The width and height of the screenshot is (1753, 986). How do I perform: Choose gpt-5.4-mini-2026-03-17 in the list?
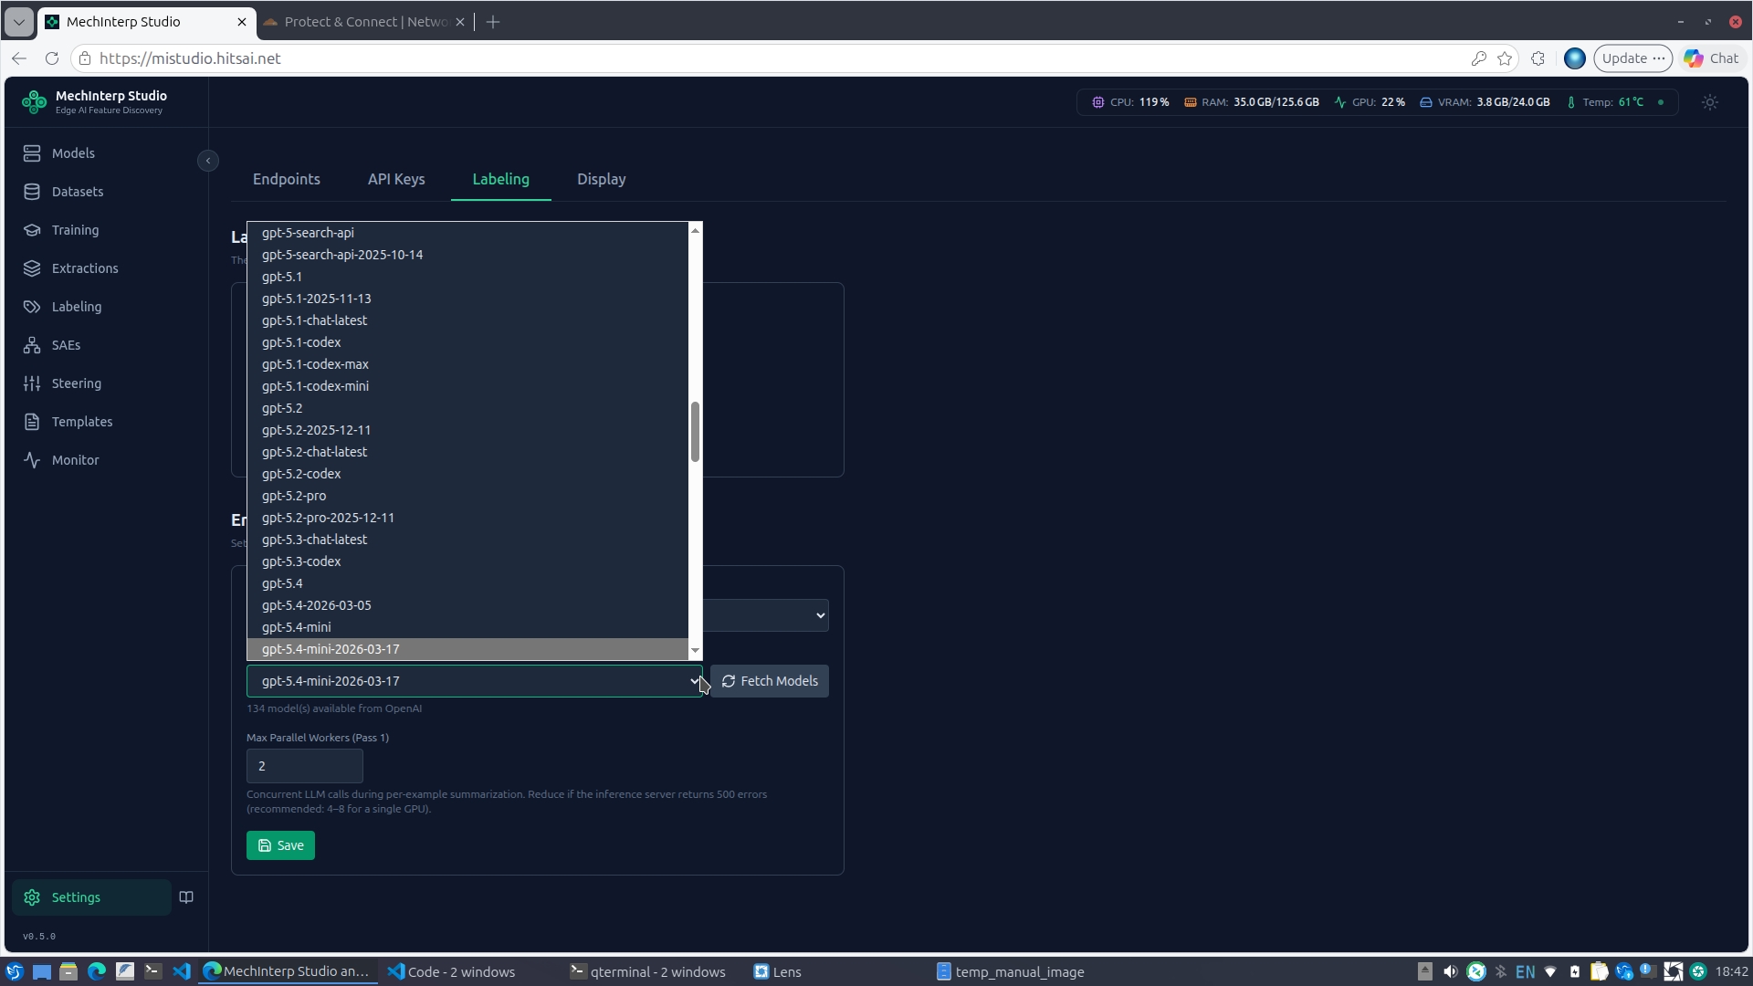click(x=467, y=649)
